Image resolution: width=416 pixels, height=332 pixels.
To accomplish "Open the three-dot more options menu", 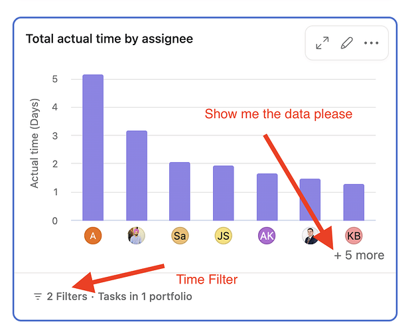I will [x=371, y=42].
